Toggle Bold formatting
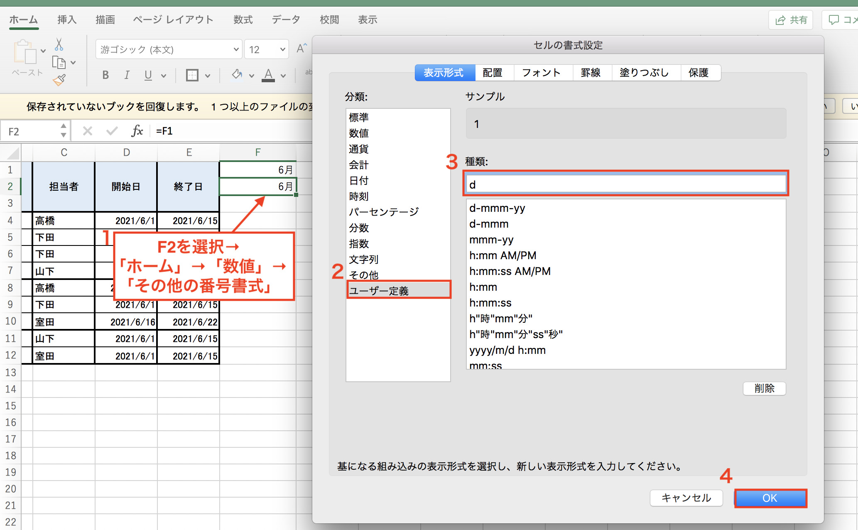This screenshot has width=858, height=530. (105, 75)
